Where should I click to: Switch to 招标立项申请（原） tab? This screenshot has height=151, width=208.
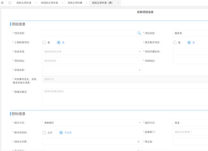click(x=102, y=3)
